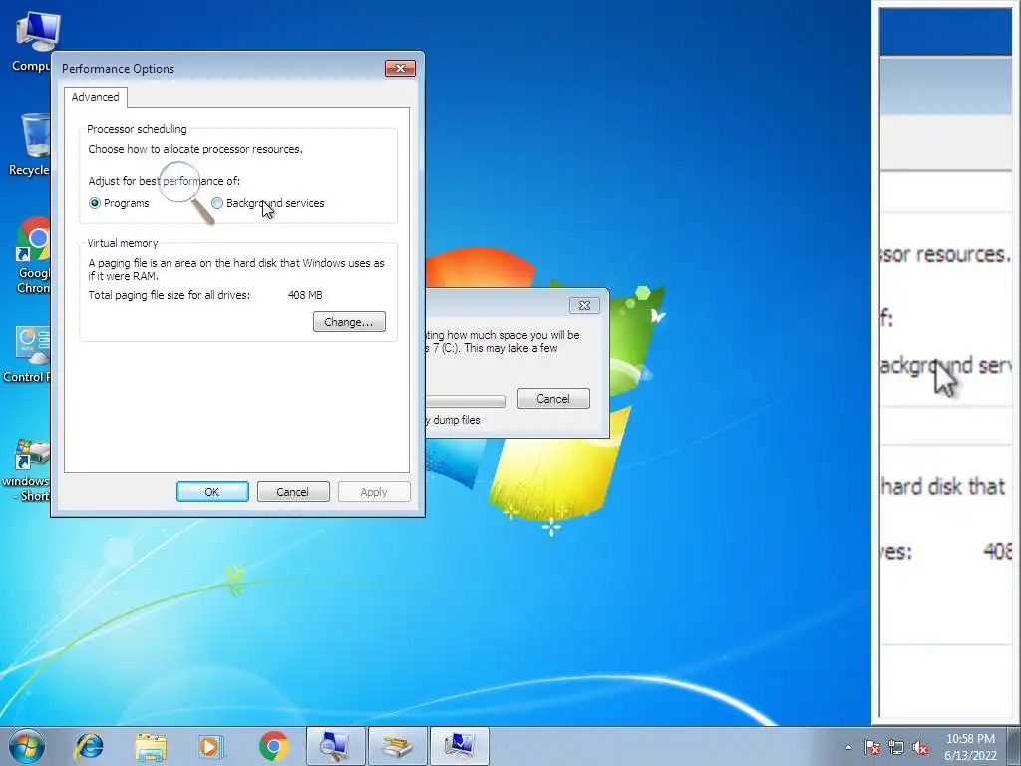Select the Programs radio button

95,203
